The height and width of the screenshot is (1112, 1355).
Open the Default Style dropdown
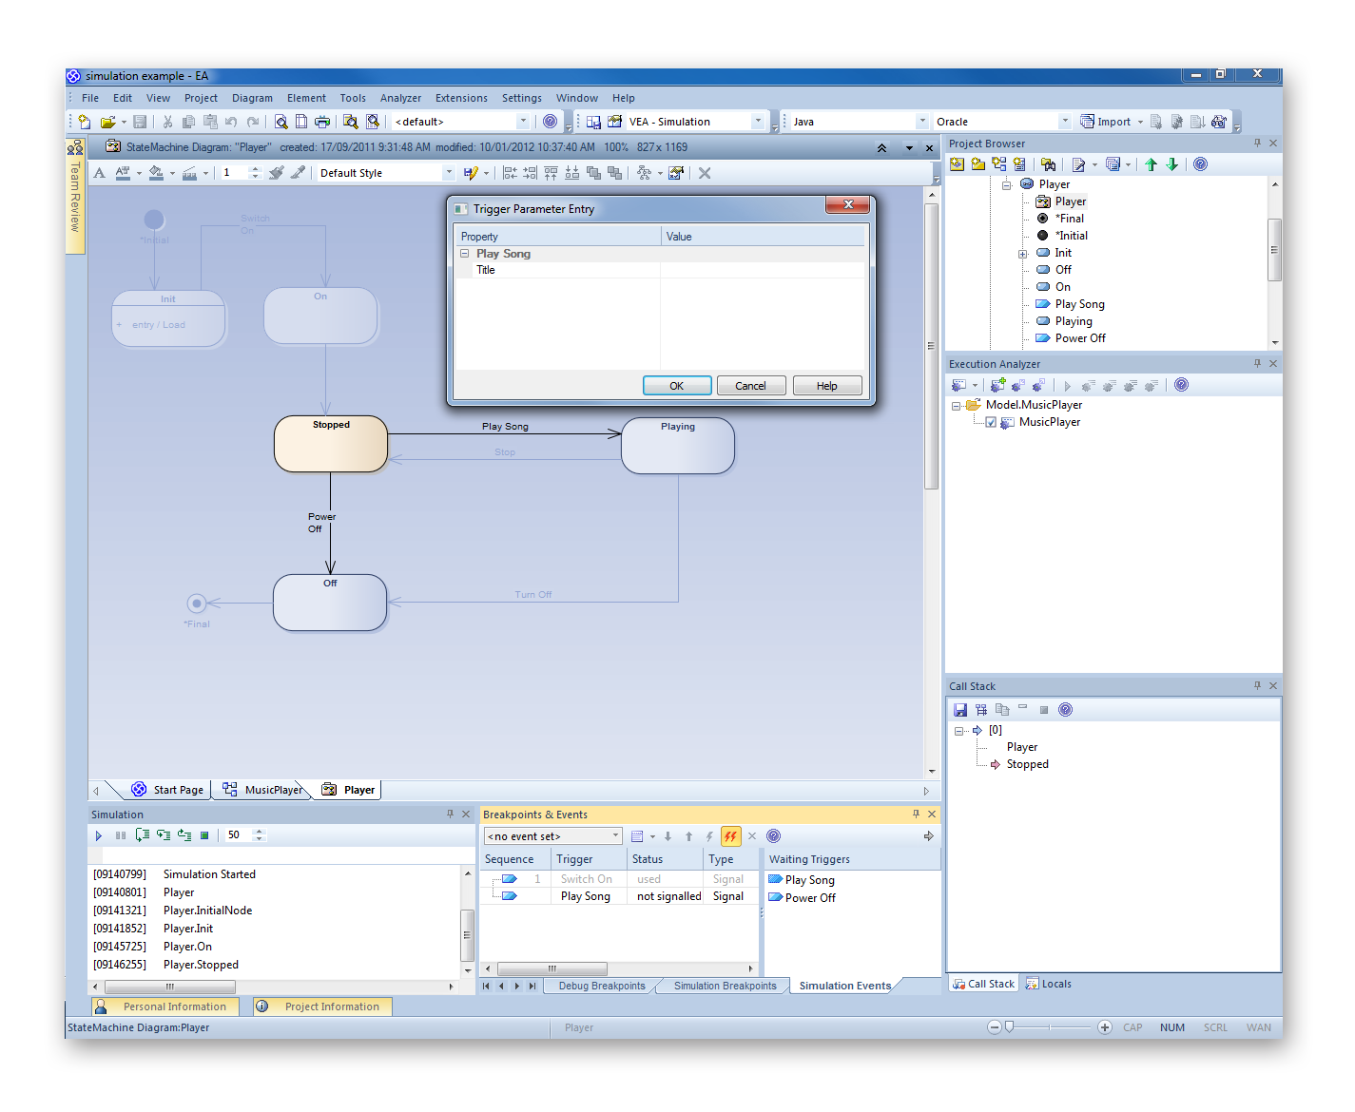point(449,173)
